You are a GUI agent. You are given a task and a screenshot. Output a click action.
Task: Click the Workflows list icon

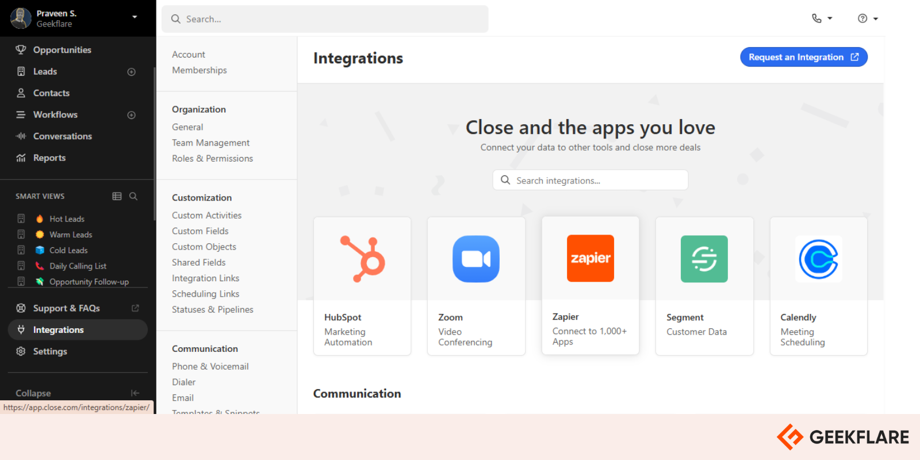[21, 114]
